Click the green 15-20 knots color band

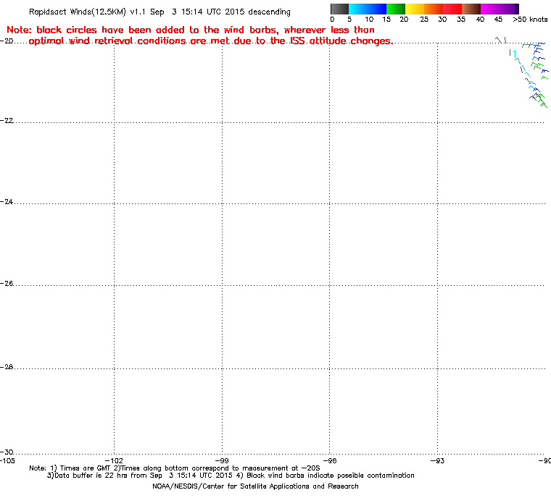coord(396,9)
